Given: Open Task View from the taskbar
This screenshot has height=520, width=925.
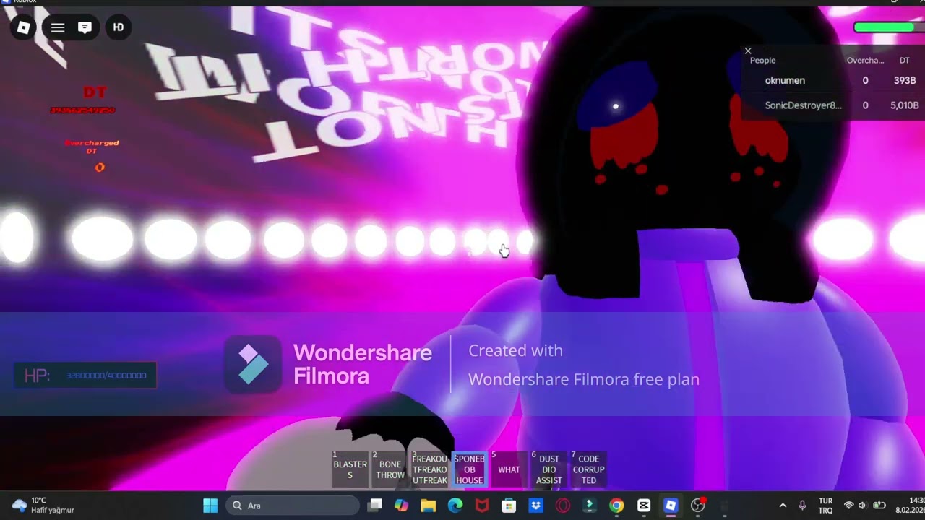Looking at the screenshot, I should click(x=374, y=506).
